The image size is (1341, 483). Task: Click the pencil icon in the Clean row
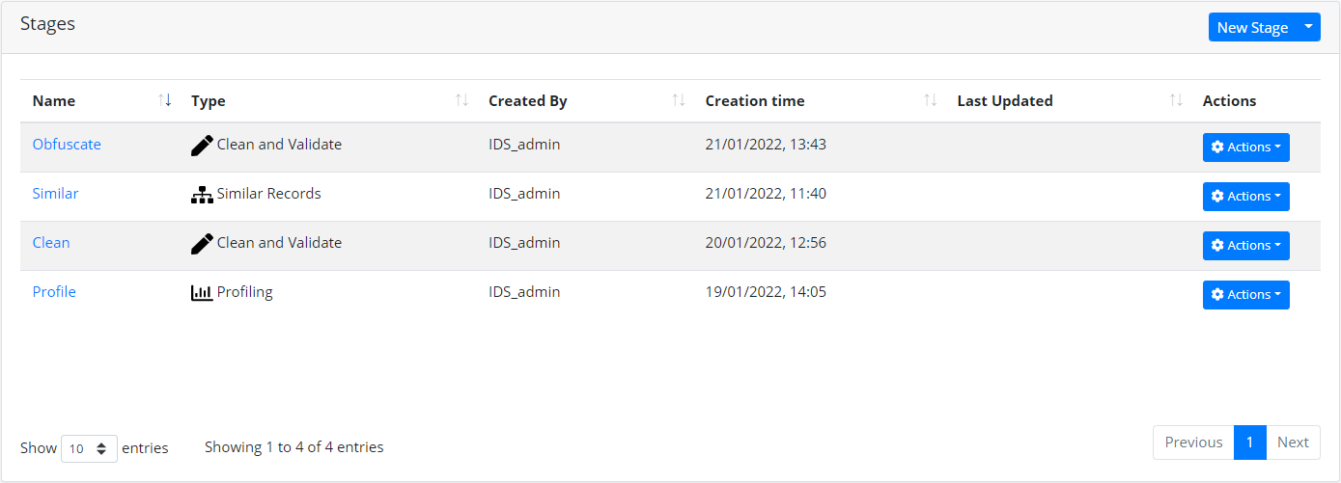click(202, 244)
